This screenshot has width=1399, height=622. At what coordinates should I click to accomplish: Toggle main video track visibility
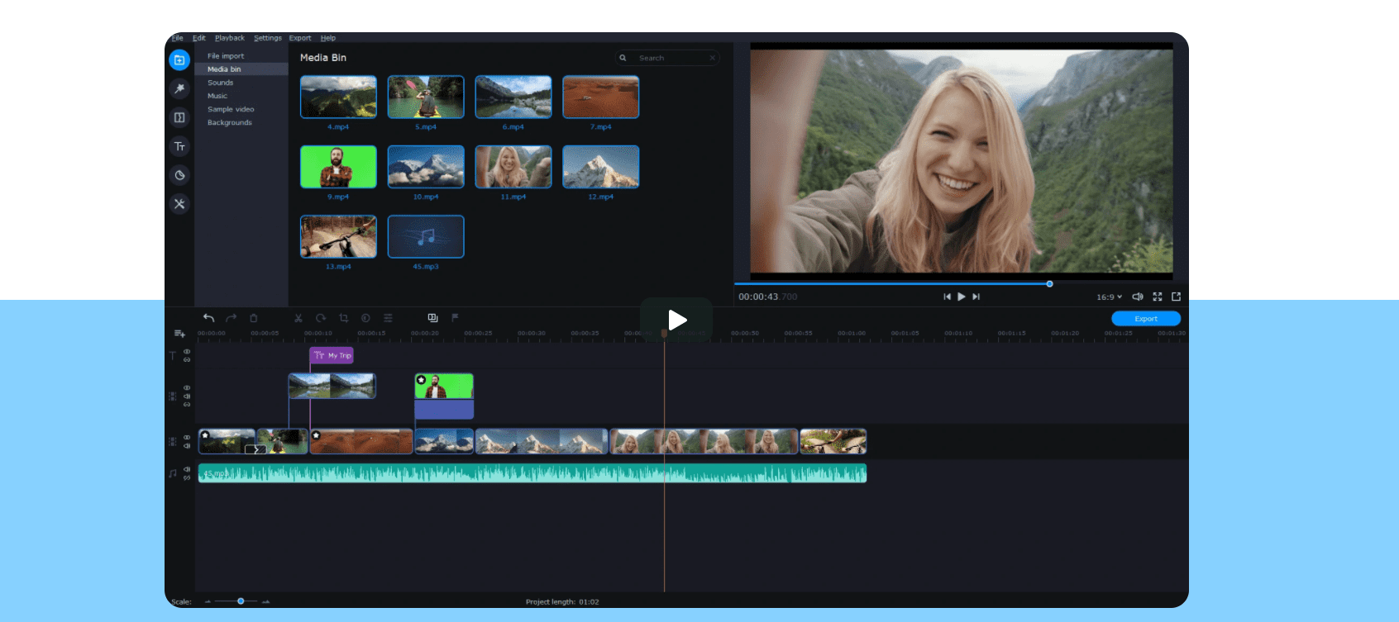[187, 437]
